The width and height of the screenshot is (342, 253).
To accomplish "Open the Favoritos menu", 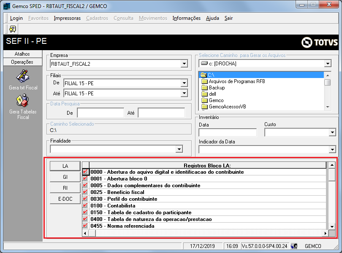I will coord(38,18).
